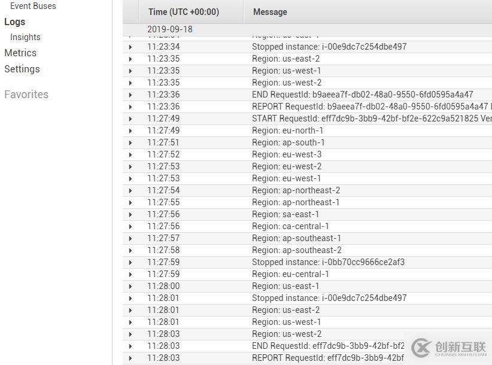Toggle the arrow for Region: eu-west-2
Image resolution: width=492 pixels, height=365 pixels.
point(130,166)
